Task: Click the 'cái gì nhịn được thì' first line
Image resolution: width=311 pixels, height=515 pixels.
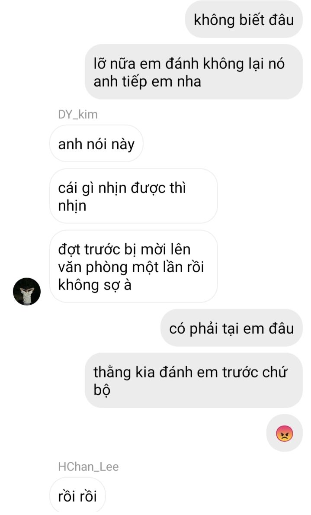Action: (122, 188)
